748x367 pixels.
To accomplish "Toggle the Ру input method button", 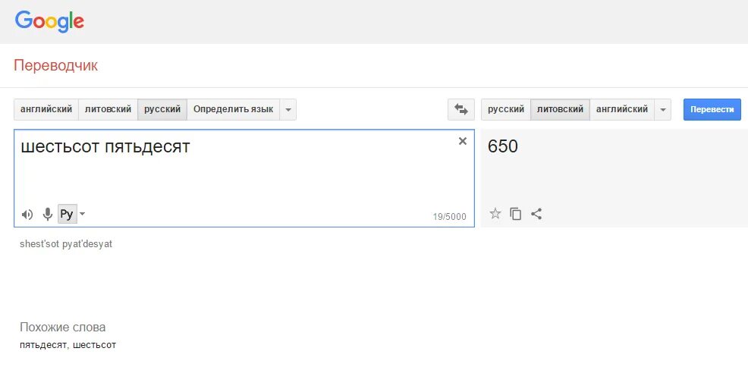I will pyautogui.click(x=67, y=214).
